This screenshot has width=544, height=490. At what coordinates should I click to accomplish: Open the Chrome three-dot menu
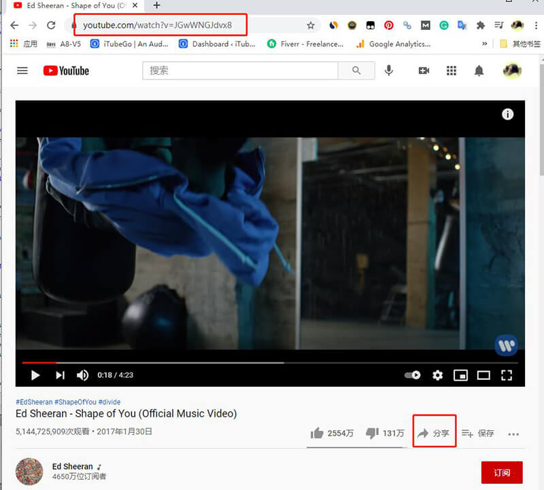(x=536, y=25)
